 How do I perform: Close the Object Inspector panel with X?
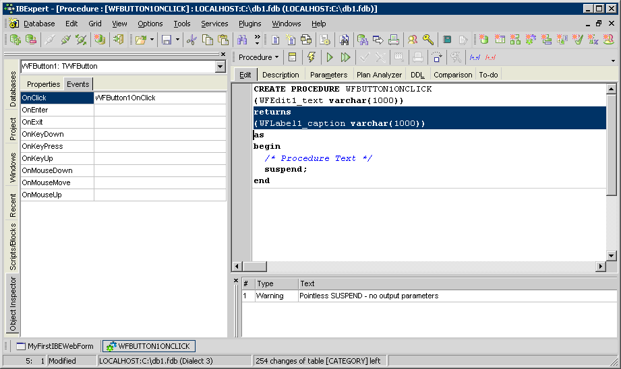223,54
